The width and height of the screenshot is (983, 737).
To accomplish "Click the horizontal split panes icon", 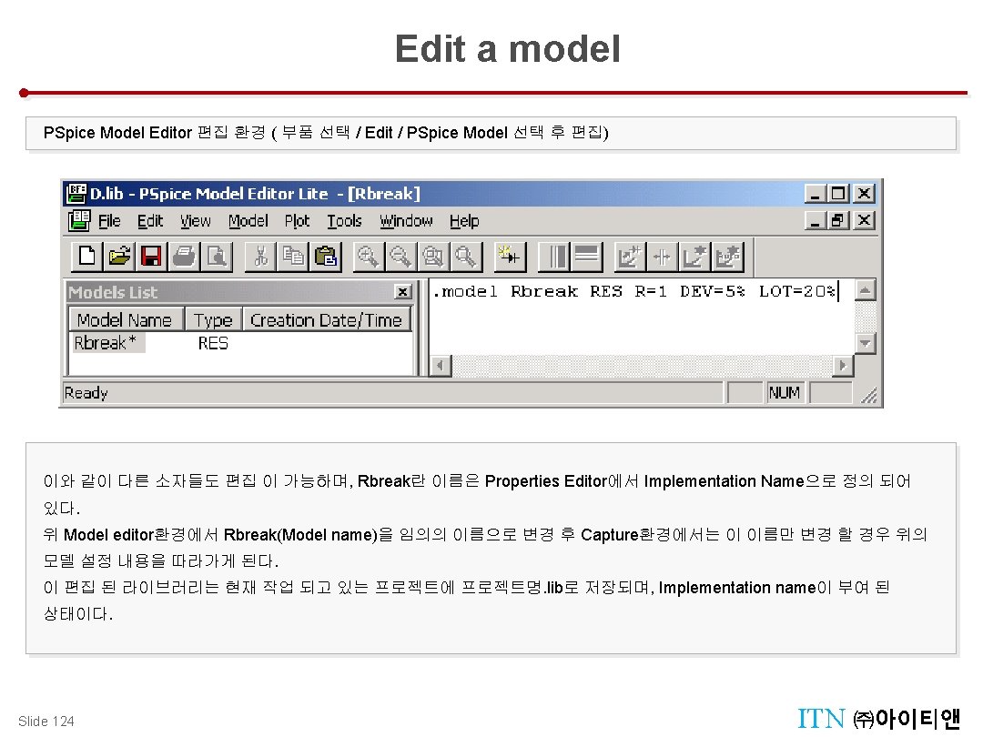I will pyautogui.click(x=587, y=257).
